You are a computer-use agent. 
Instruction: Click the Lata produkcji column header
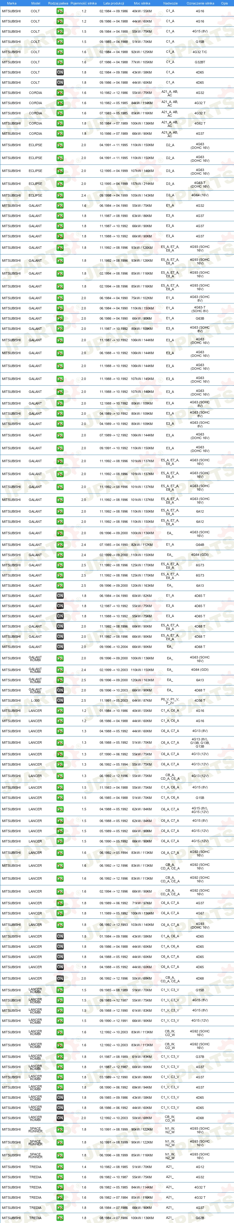(x=114, y=3)
